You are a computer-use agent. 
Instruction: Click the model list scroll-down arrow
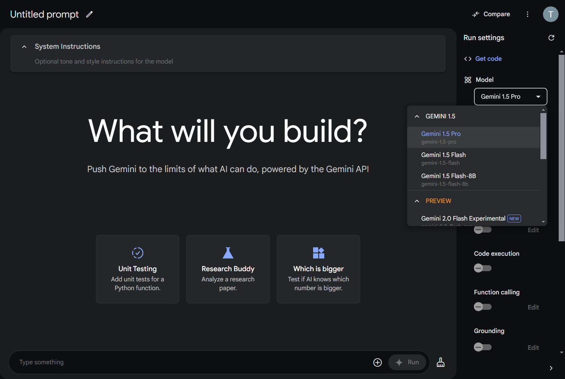(543, 222)
